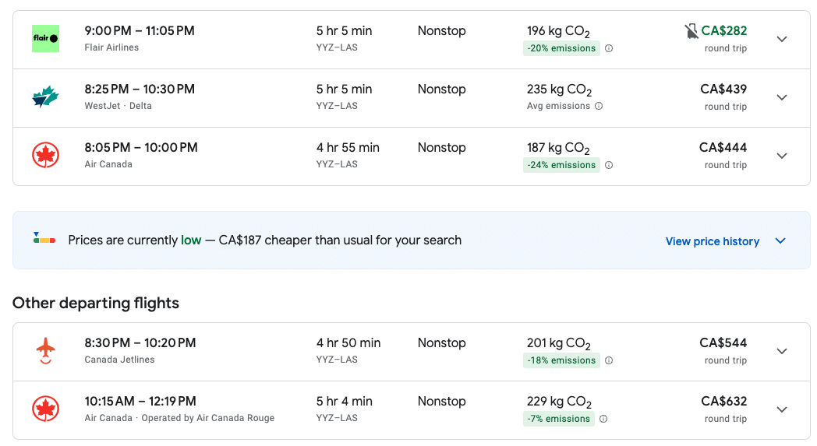The image size is (817, 446).
Task: Click info icon beside -7% emissions badge
Action: [x=603, y=419]
